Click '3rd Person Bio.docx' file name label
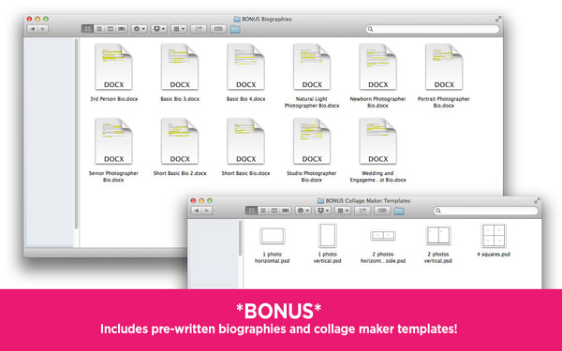Image resolution: width=562 pixels, height=351 pixels. click(113, 99)
